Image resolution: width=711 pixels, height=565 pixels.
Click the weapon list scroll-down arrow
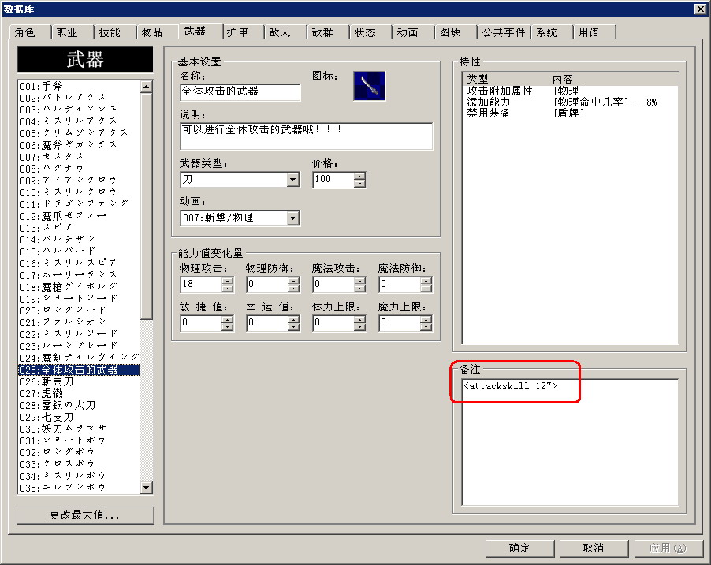coord(147,488)
